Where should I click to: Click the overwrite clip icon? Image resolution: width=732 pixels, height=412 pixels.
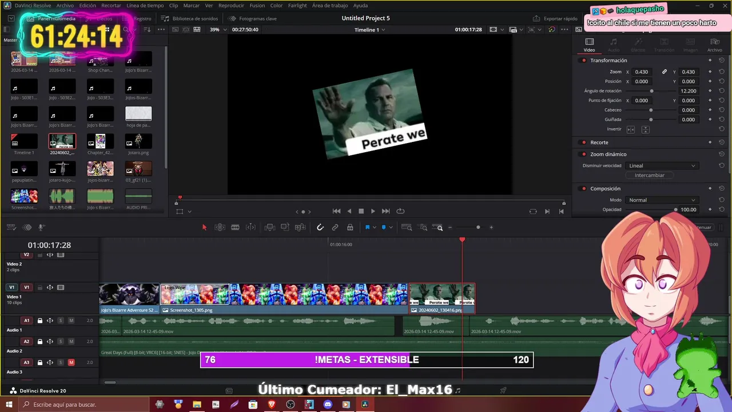(285, 227)
